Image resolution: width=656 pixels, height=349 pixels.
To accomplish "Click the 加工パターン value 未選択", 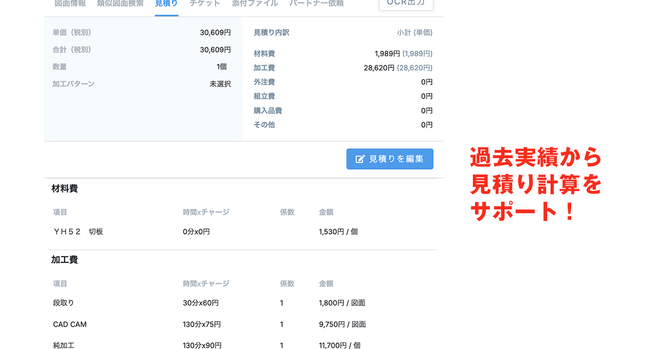I will pos(220,84).
